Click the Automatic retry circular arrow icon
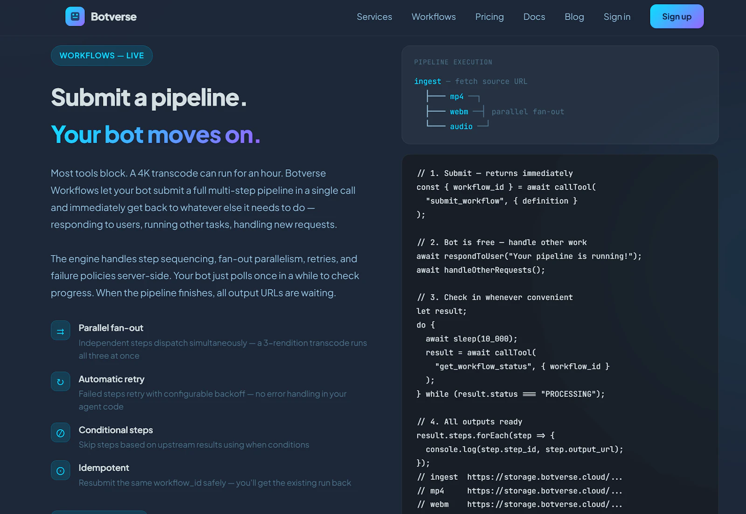Viewport: 746px width, 514px height. (x=61, y=382)
